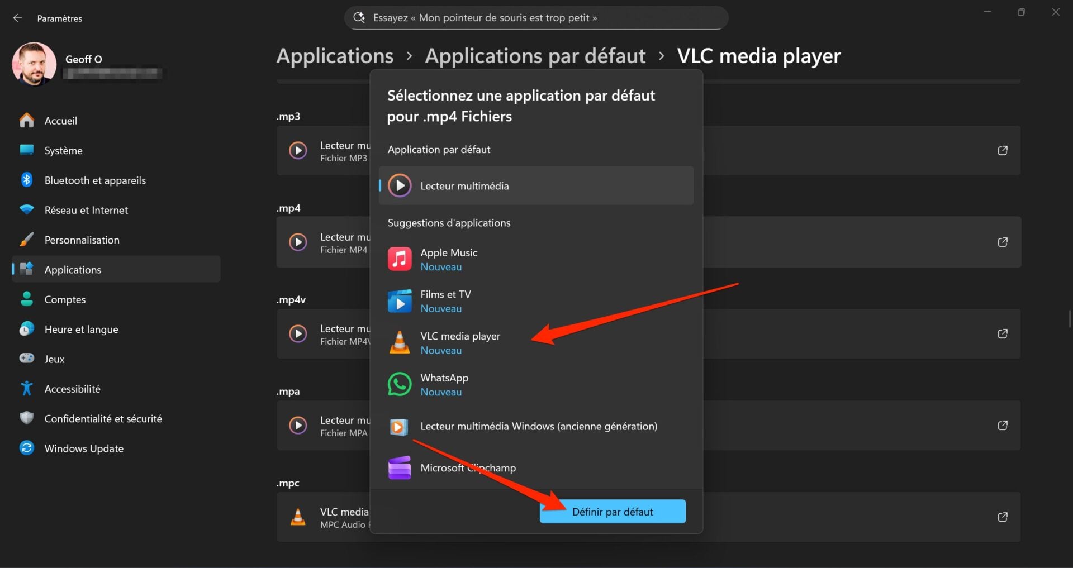Click the .mp4v Lecteur multimédia play icon

point(298,333)
